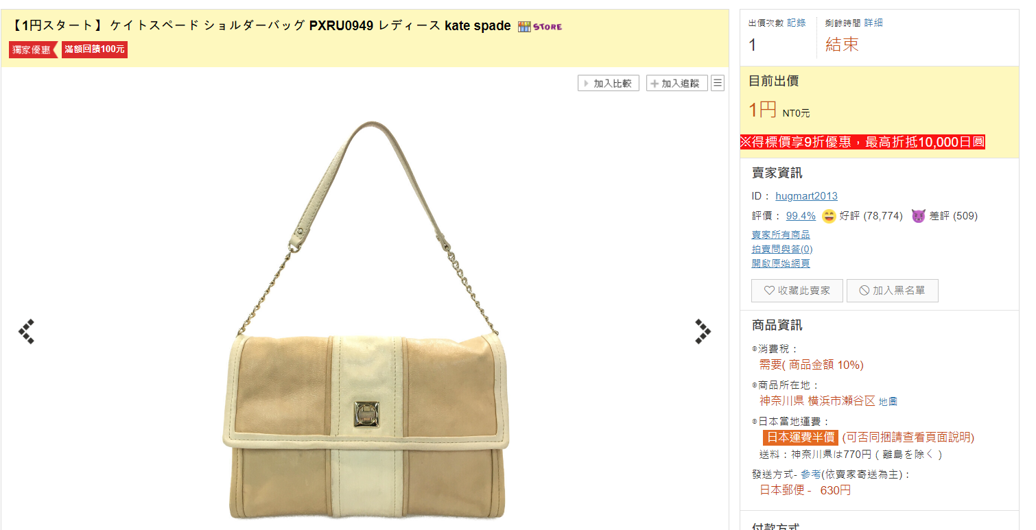
Task: Add item to compare with 加入比較
Action: coord(609,83)
